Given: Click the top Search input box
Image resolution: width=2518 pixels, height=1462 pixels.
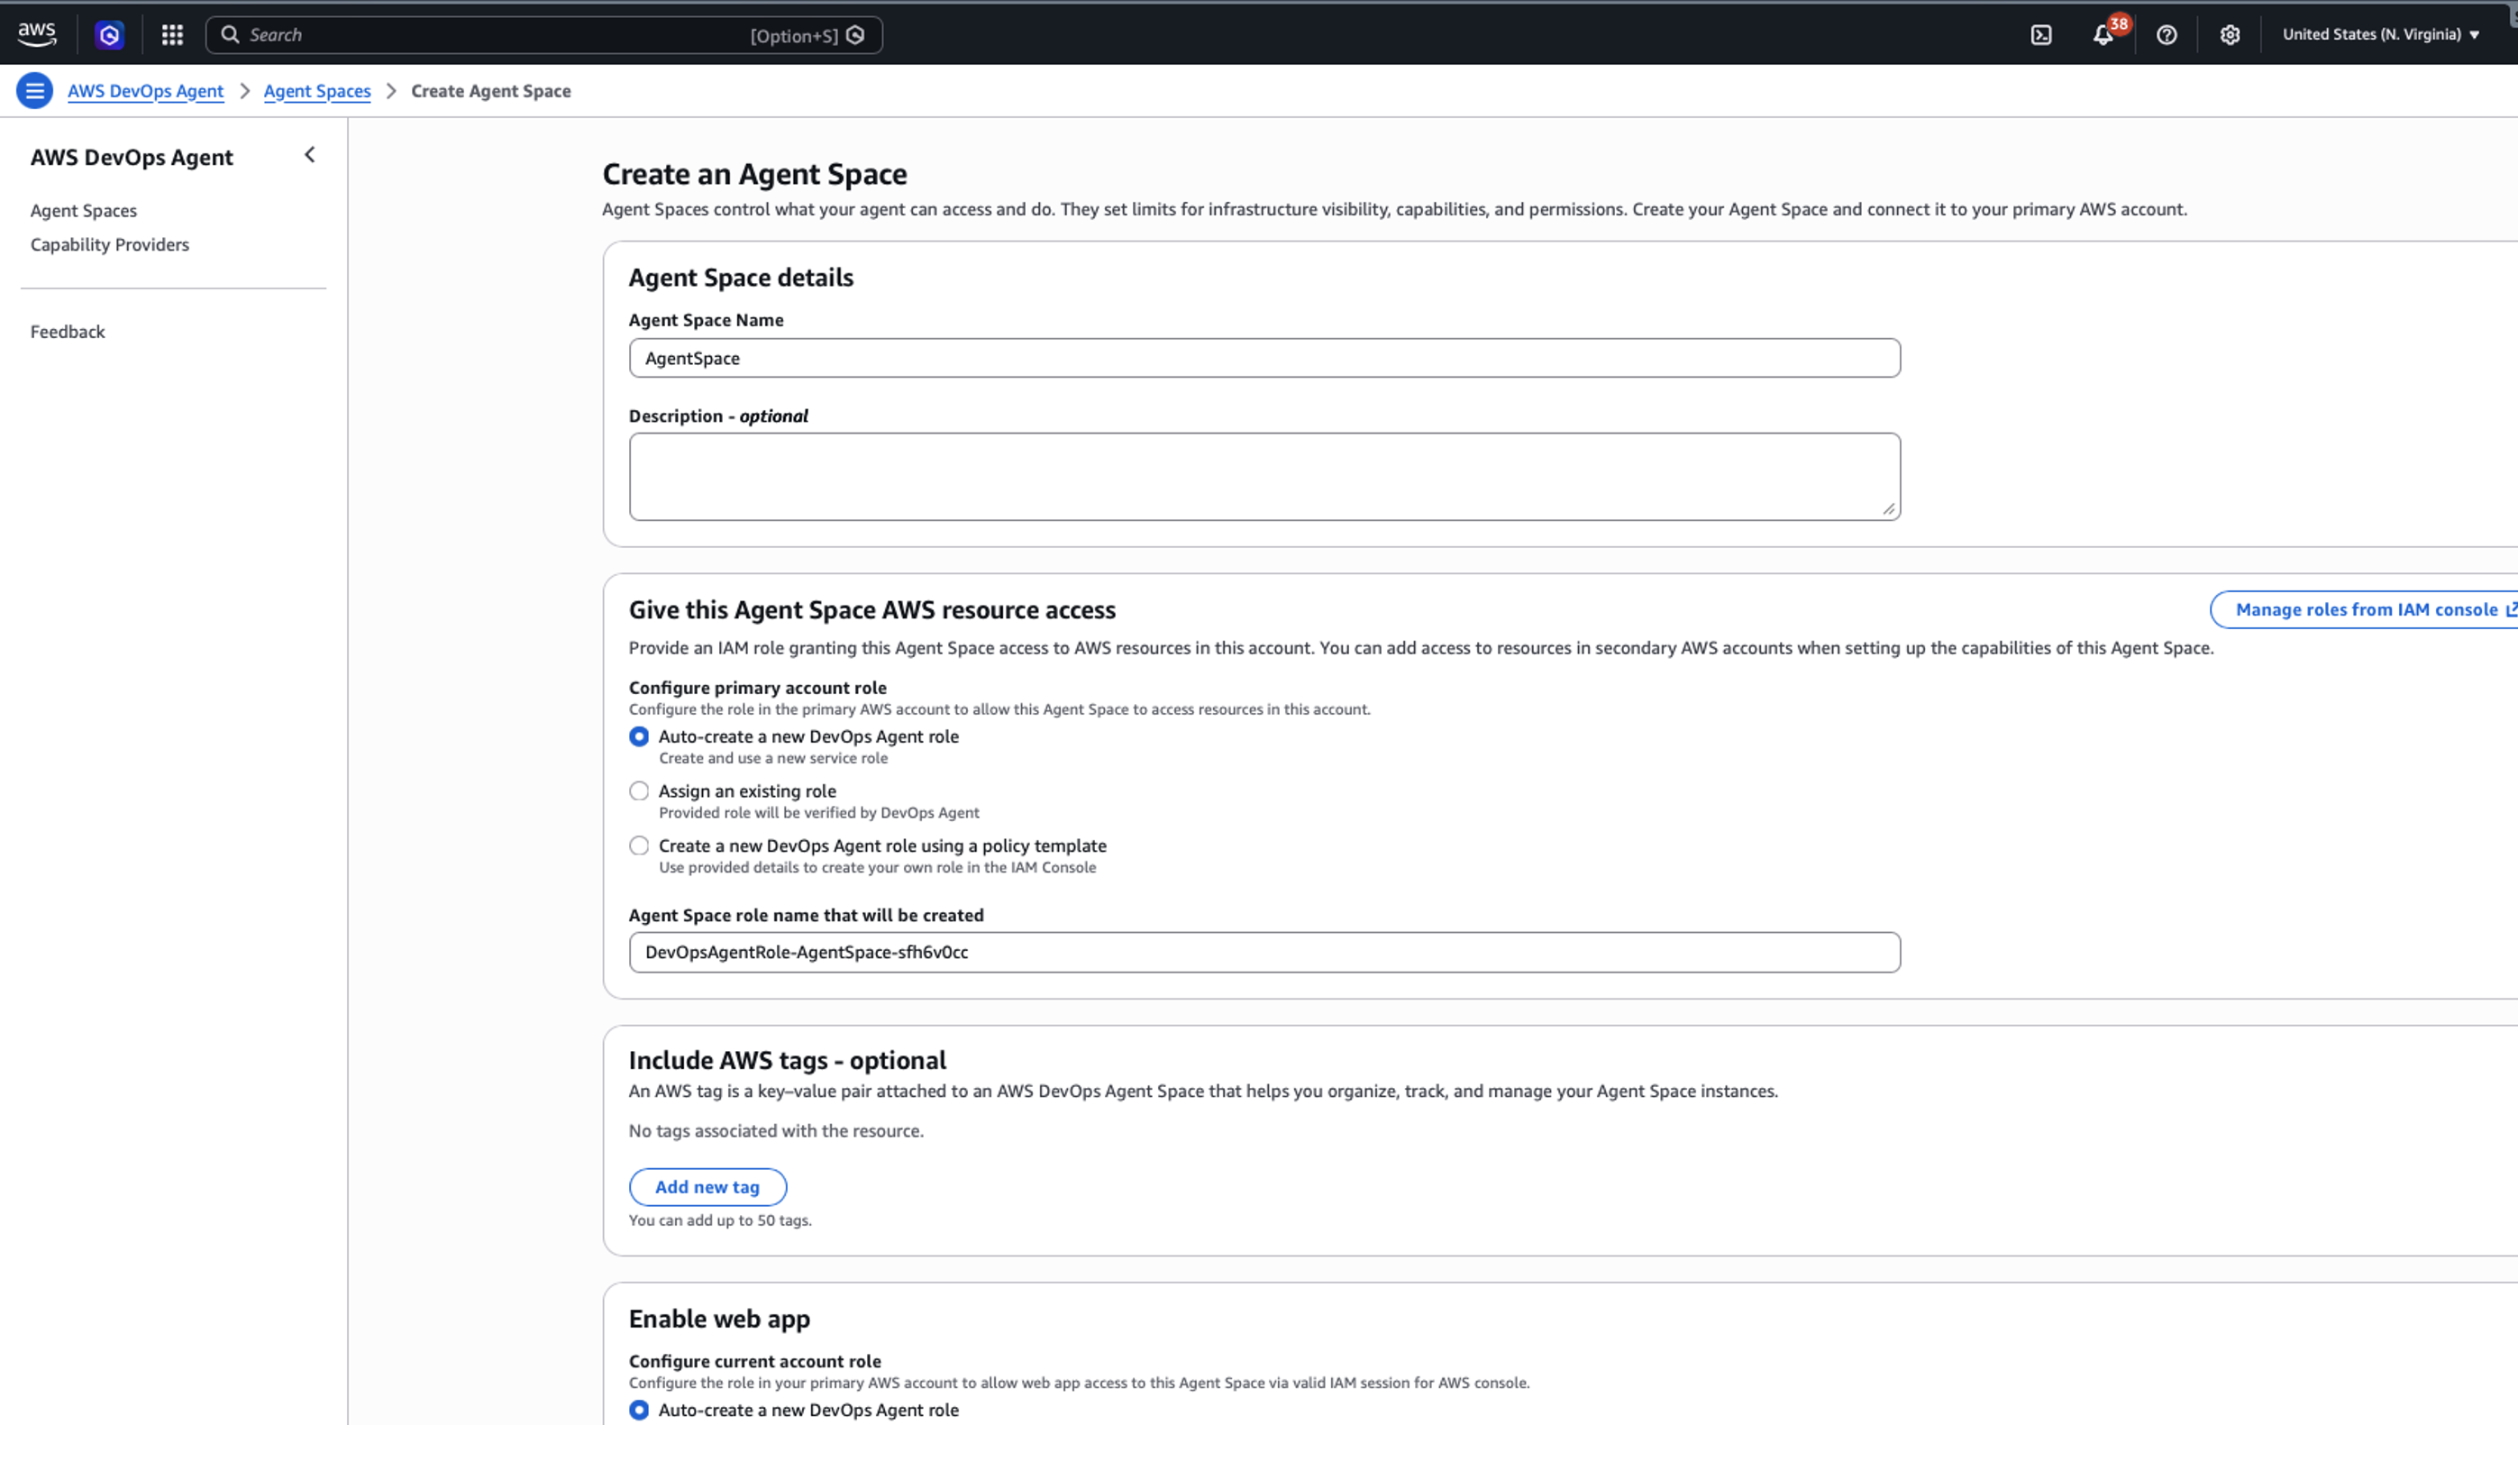Looking at the screenshot, I should click(x=543, y=35).
